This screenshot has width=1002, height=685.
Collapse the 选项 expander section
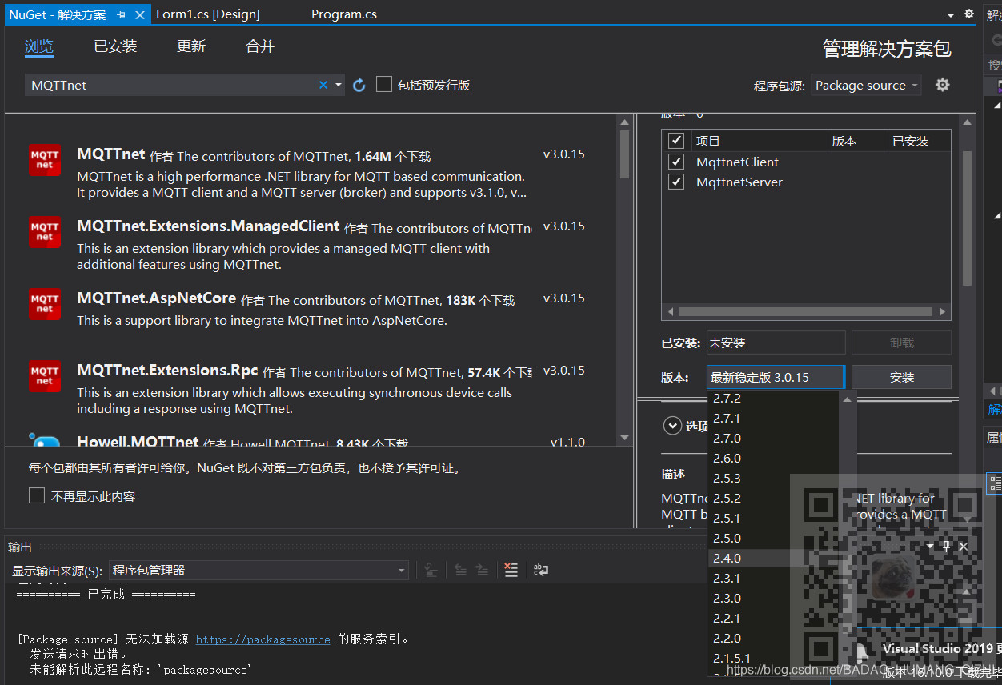[672, 425]
